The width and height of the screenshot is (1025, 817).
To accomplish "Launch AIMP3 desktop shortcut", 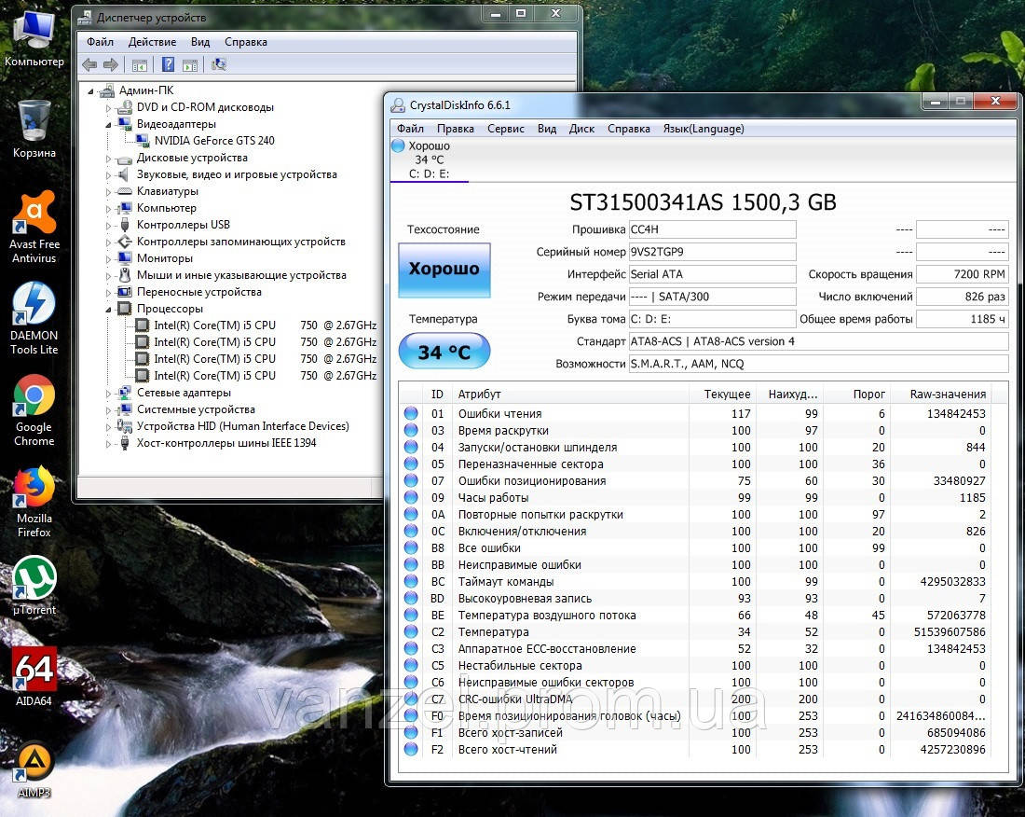I will tap(34, 769).
